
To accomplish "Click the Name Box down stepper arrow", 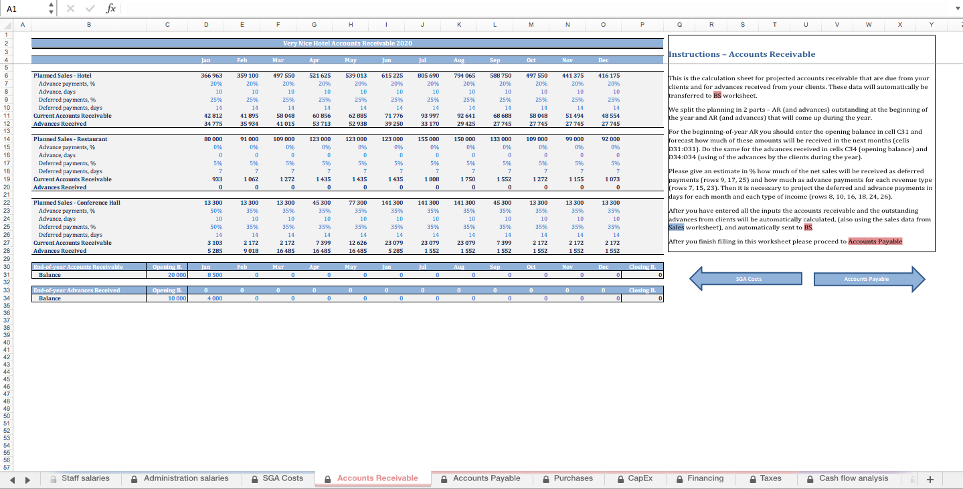I will (x=50, y=11).
